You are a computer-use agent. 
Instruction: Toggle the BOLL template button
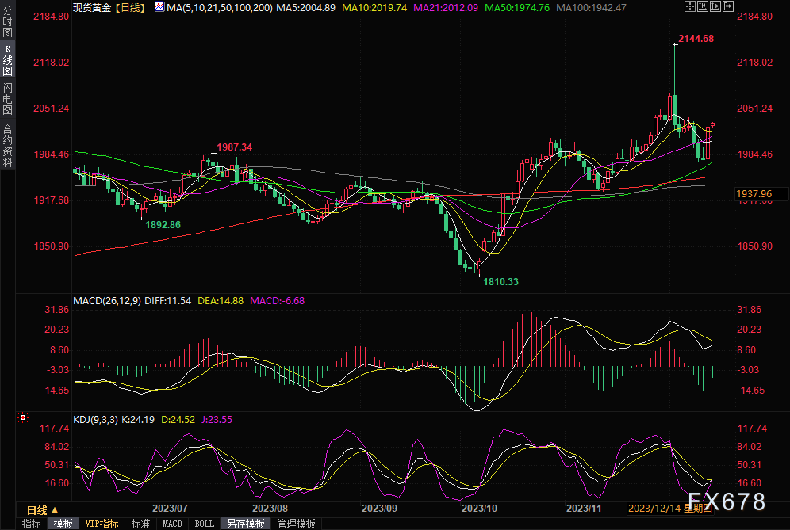click(204, 524)
